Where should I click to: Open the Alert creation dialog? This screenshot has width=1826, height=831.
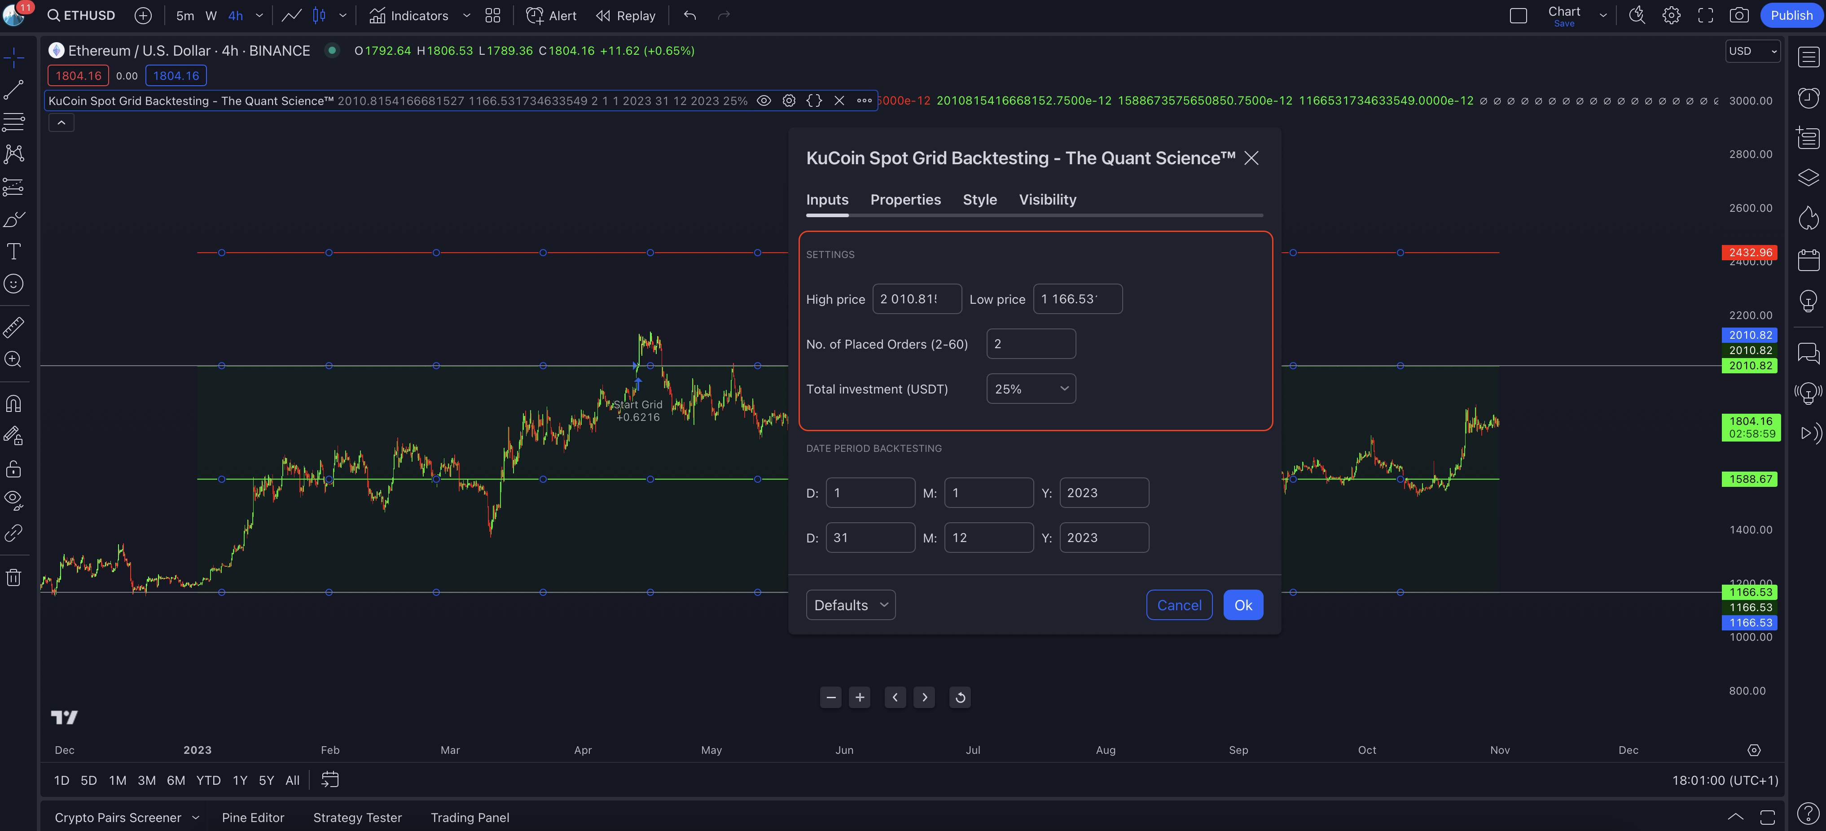pyautogui.click(x=551, y=16)
